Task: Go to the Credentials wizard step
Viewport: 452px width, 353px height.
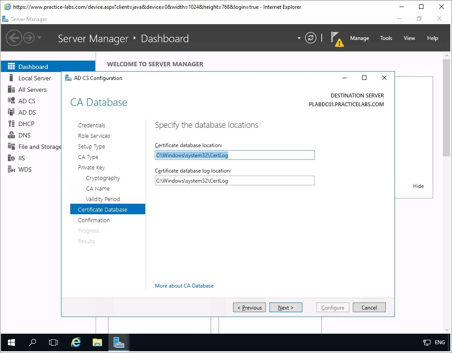Action: pos(91,125)
